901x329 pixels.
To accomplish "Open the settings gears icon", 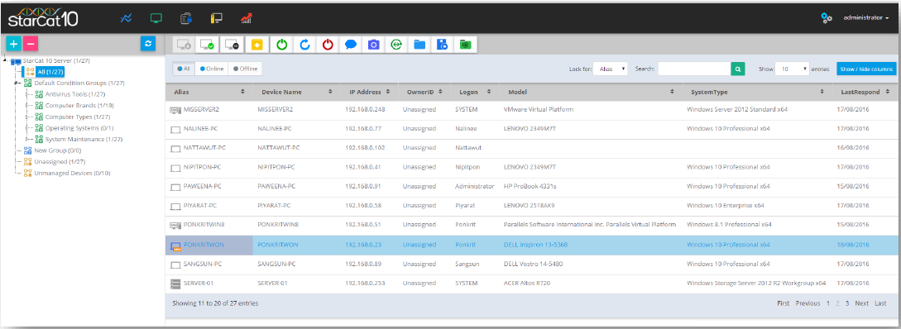I will coord(827,18).
